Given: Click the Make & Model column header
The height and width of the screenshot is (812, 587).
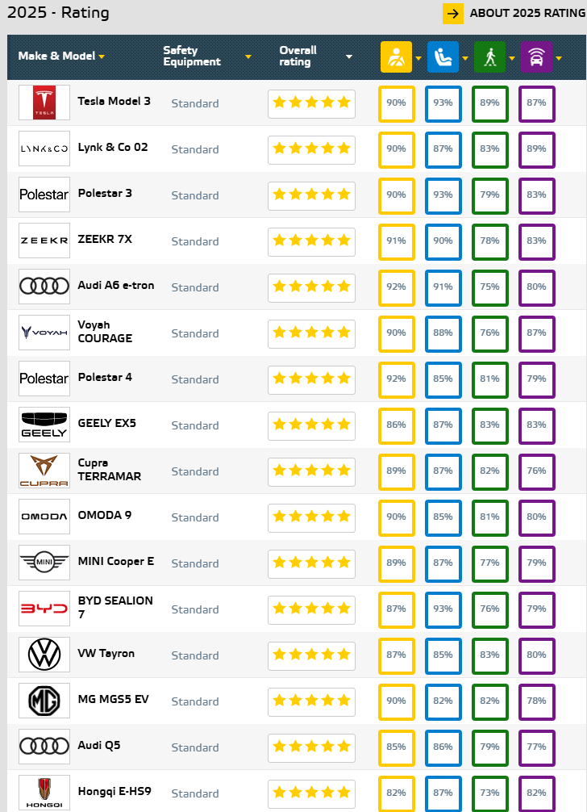Looking at the screenshot, I should [56, 57].
